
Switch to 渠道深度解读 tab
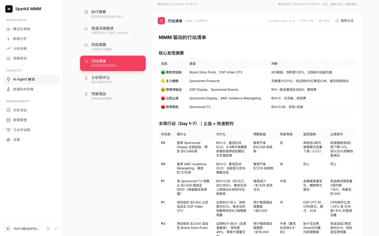coord(113,30)
